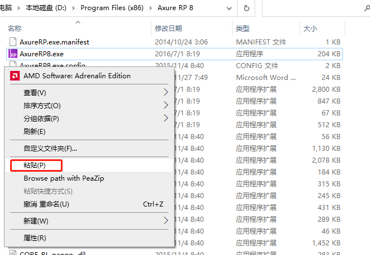Select Browse path with PeaZip
The height and width of the screenshot is (255, 370).
tap(64, 178)
